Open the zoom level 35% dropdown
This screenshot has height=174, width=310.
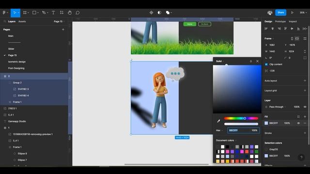point(303,13)
